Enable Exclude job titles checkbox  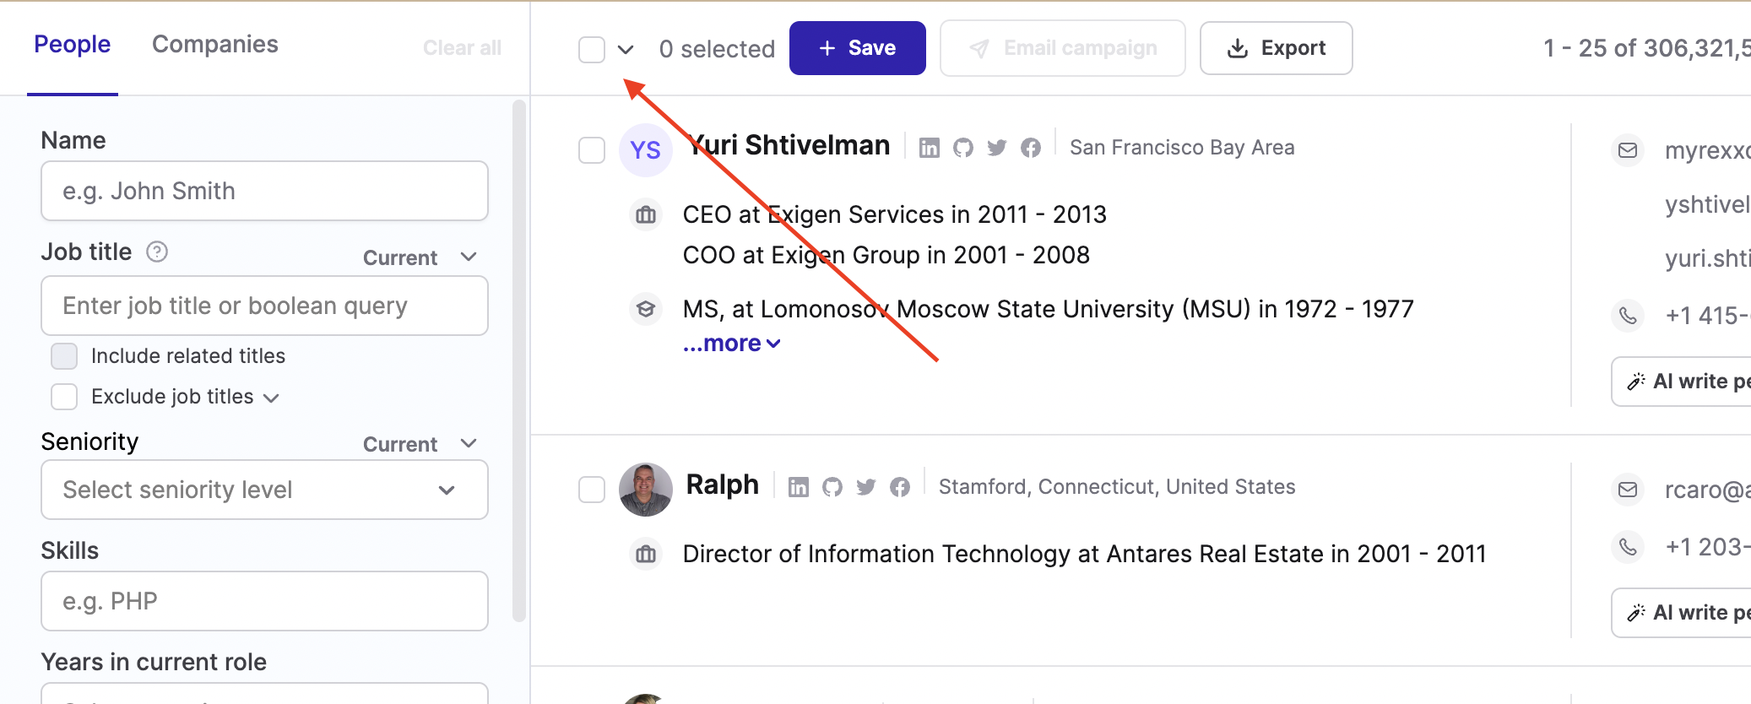64,397
